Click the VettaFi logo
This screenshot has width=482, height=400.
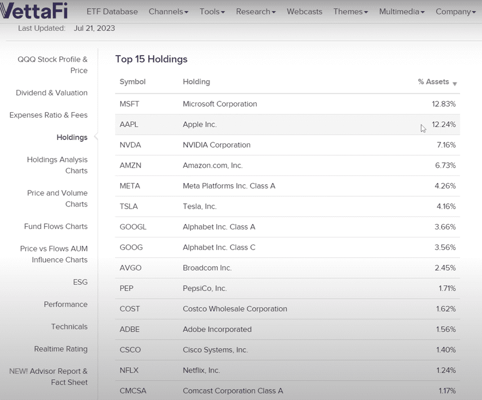(x=37, y=11)
